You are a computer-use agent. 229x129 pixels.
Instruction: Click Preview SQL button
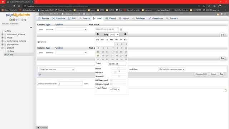click(201, 74)
